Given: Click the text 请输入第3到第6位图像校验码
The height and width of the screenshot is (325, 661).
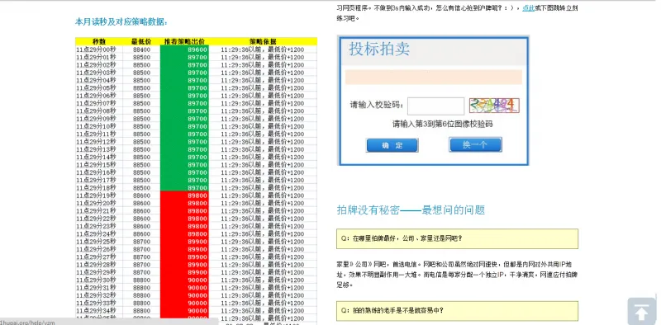Looking at the screenshot, I should coord(443,125).
